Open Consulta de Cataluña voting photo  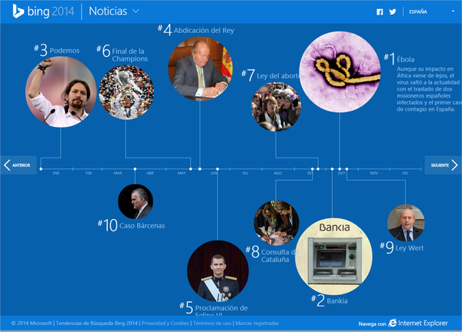tap(276, 223)
